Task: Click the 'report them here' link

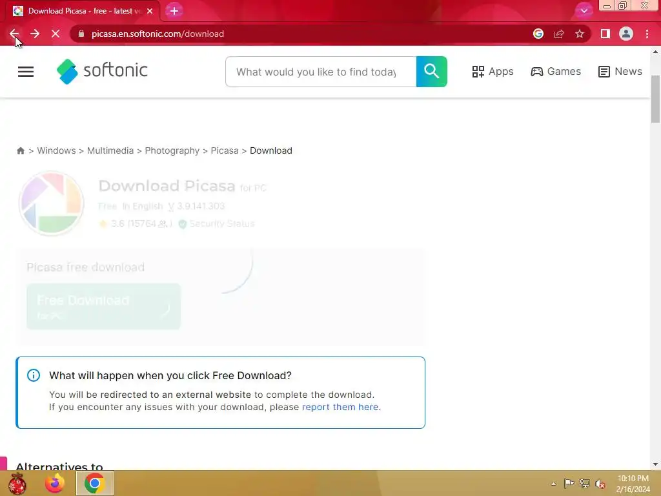Action: (340, 407)
